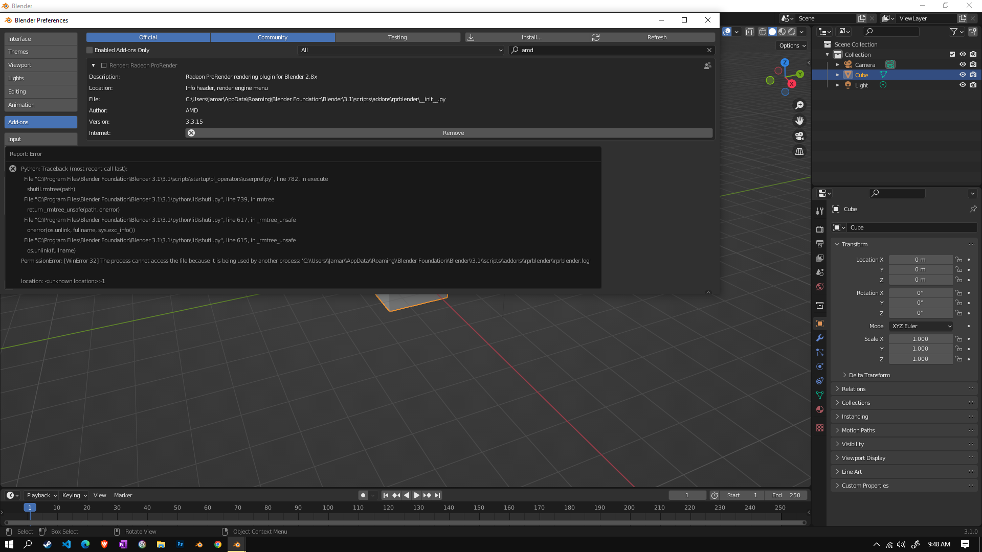Open the Physics properties tab icon
This screenshot has width=982, height=552.
tap(820, 366)
